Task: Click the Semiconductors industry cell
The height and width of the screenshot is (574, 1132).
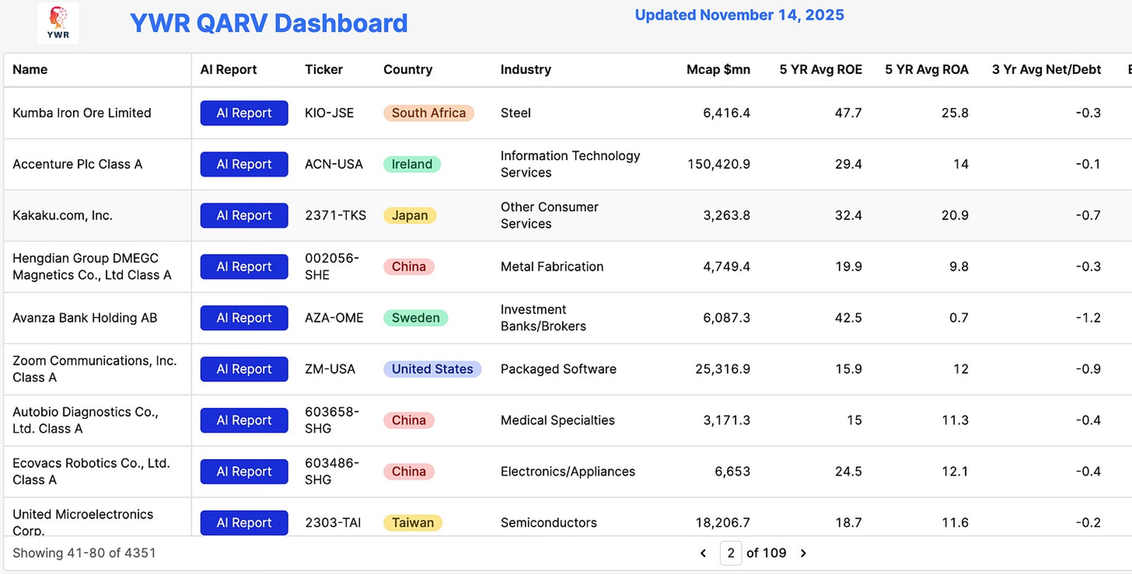Action: (548, 522)
